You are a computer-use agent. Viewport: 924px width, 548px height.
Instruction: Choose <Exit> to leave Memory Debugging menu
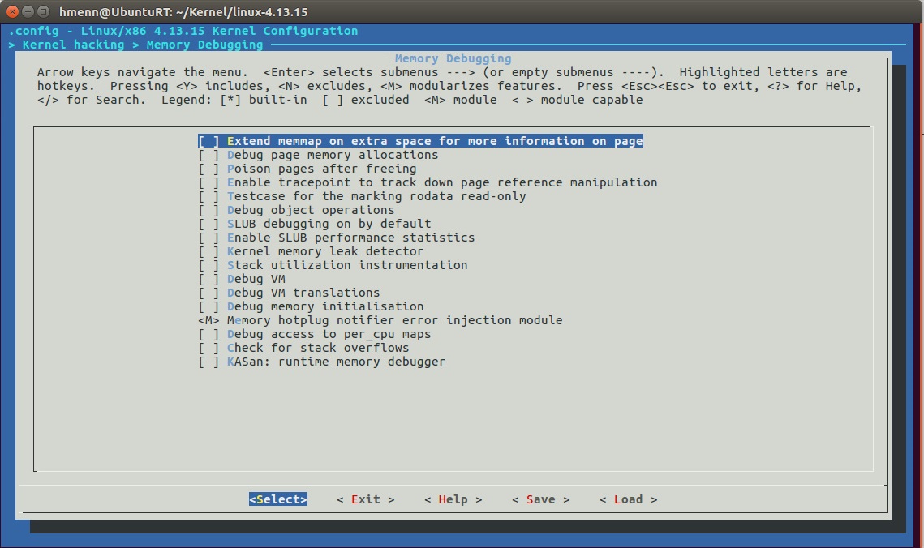tap(367, 499)
